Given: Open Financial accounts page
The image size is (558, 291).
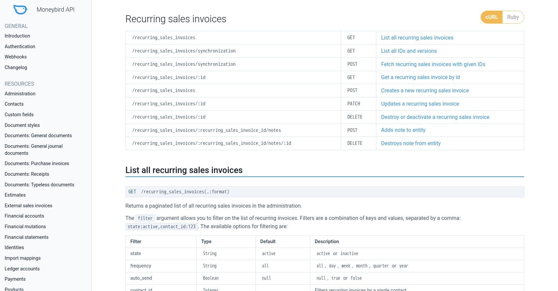Looking at the screenshot, I should point(24,216).
